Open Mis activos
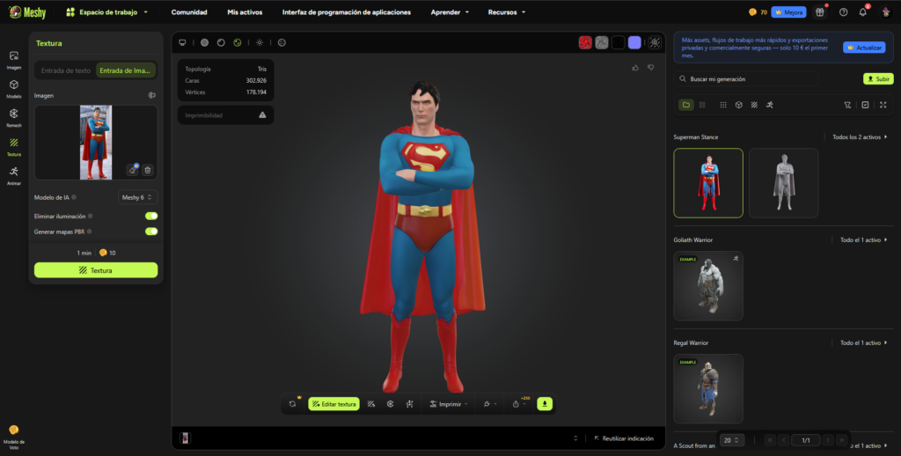This screenshot has width=901, height=456. [x=245, y=12]
